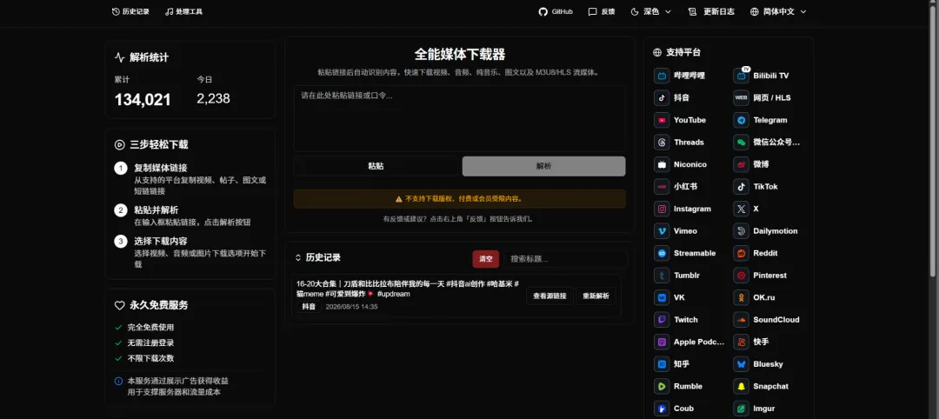Select the Telegram platform icon
This screenshot has height=419, width=939.
(742, 120)
